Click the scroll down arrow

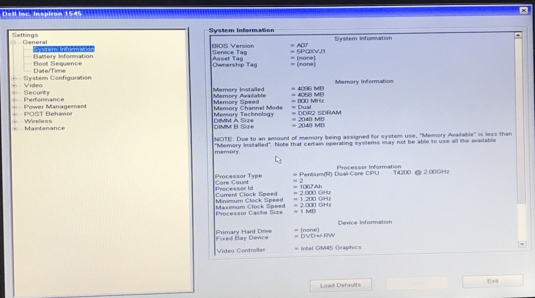[x=522, y=244]
